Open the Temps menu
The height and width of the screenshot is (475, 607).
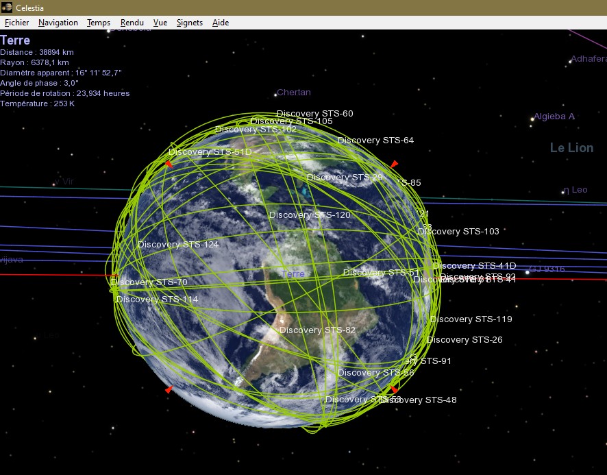[x=99, y=23]
